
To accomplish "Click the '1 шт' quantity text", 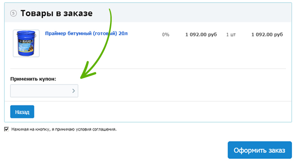I will click(231, 35).
